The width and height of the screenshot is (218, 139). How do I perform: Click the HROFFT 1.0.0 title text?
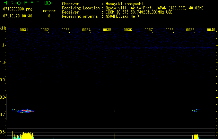click(27, 3)
